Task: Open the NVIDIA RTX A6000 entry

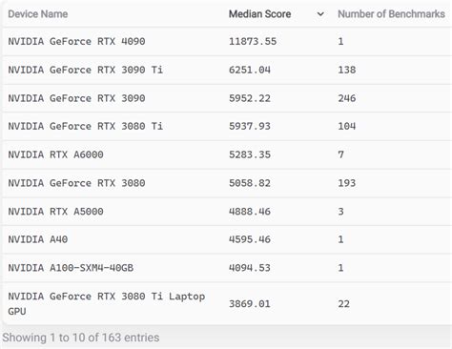Action: pos(55,154)
